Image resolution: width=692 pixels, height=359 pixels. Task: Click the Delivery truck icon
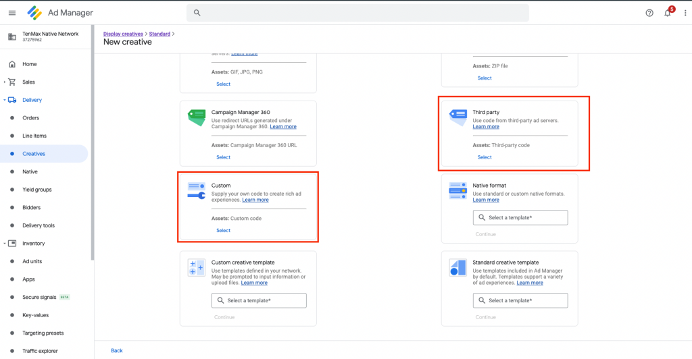tap(12, 100)
